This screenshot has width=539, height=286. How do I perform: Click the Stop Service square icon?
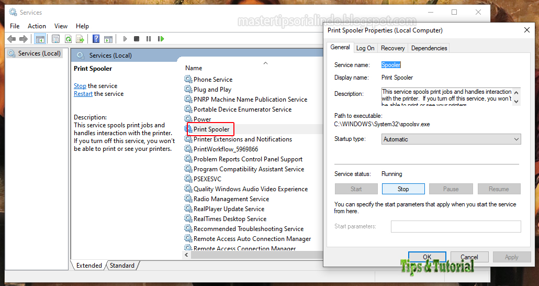[x=137, y=39]
